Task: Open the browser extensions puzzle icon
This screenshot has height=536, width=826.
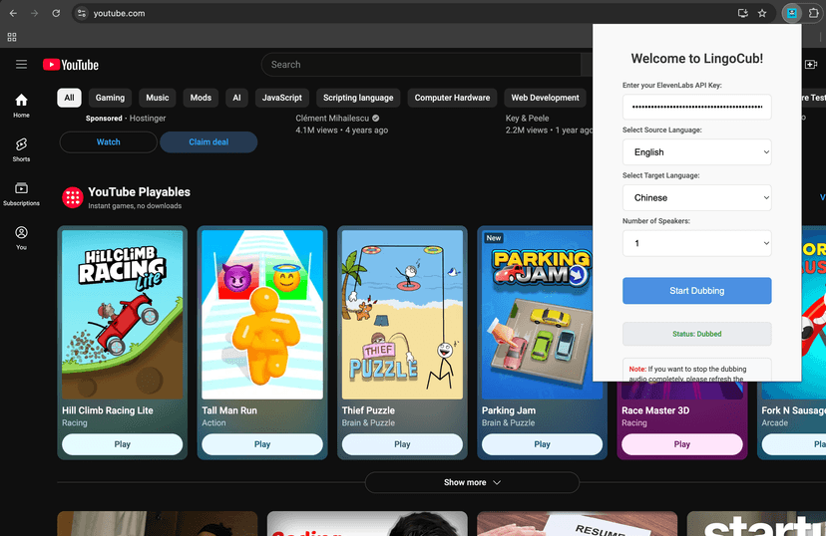Action: click(814, 13)
